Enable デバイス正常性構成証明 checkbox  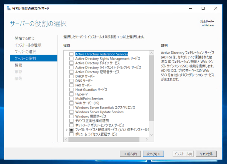[71, 121]
